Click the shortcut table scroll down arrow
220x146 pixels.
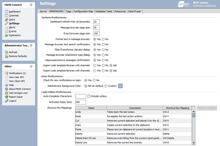[194, 143]
